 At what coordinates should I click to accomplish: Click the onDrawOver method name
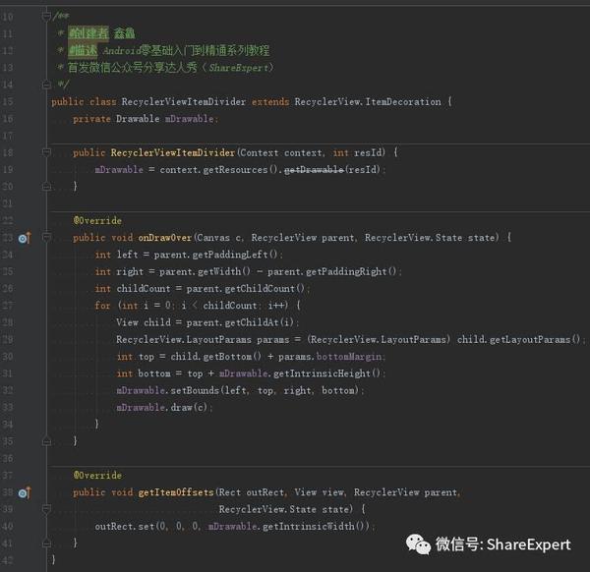coord(165,238)
